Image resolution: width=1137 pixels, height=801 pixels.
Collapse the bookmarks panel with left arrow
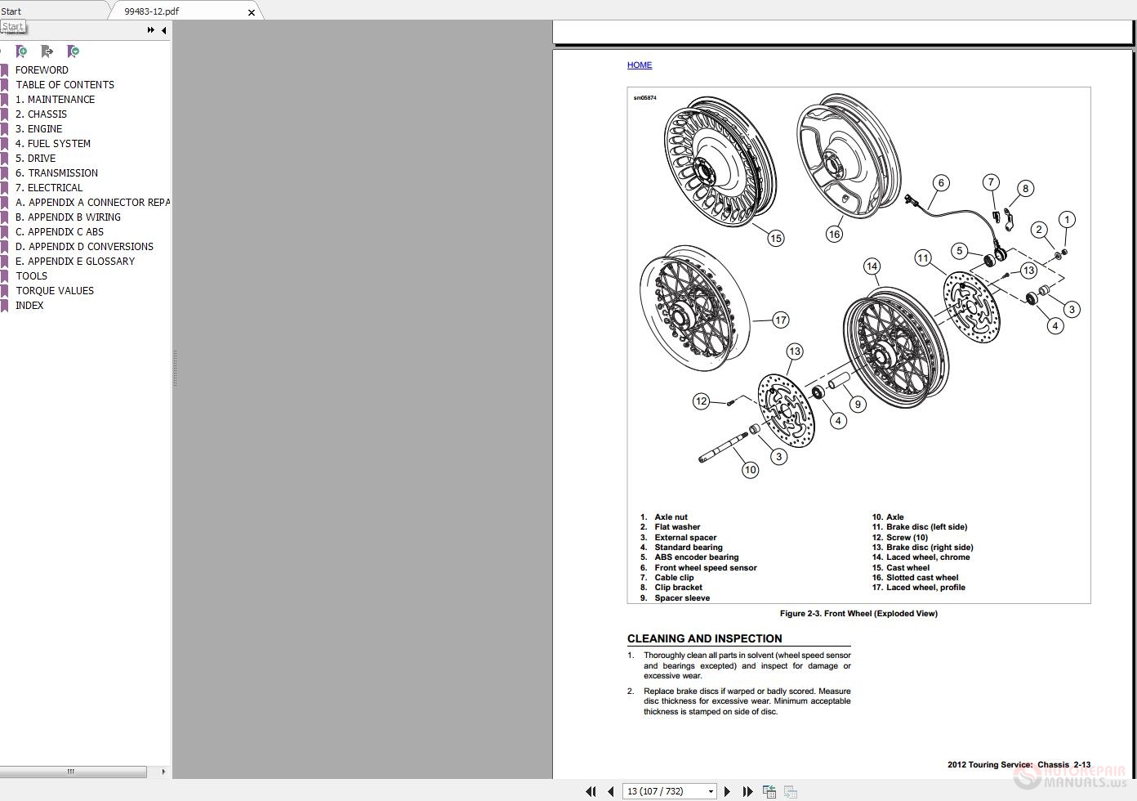pos(163,30)
